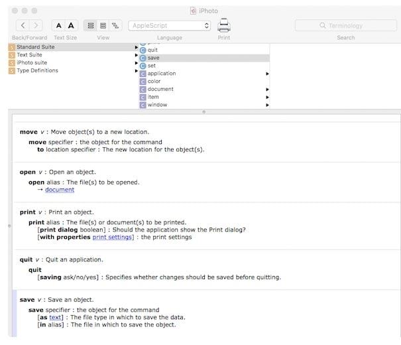Screen dimensions: 401x345
Task: Expand iPhoto suite disclosure arrow
Action: pos(137,63)
